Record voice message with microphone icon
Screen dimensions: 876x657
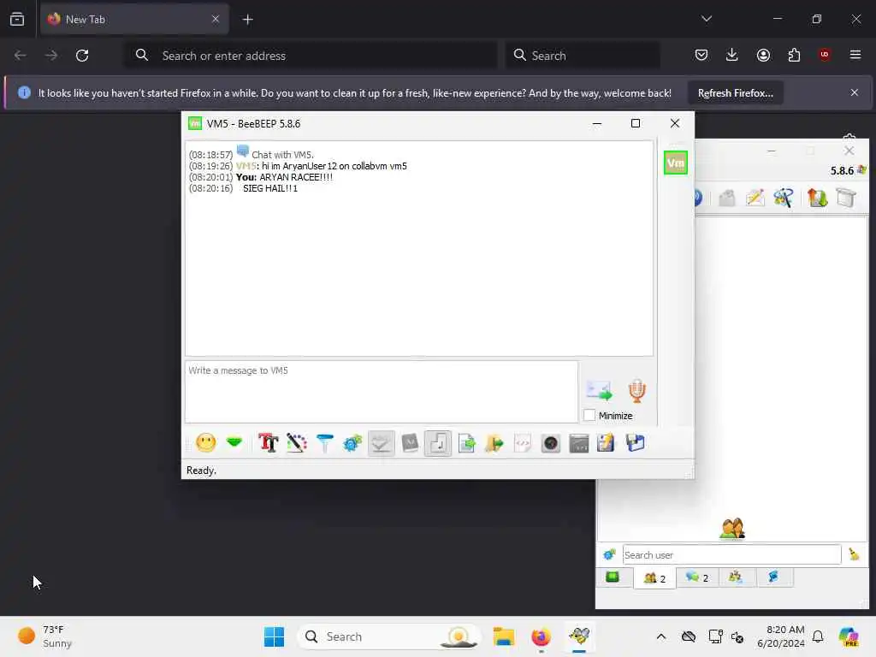click(636, 390)
